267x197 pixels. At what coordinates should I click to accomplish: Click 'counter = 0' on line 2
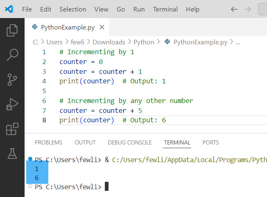pyautogui.click(x=81, y=62)
